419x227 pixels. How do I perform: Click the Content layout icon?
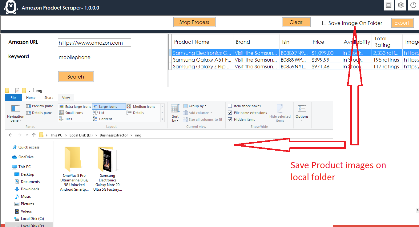[95, 119]
